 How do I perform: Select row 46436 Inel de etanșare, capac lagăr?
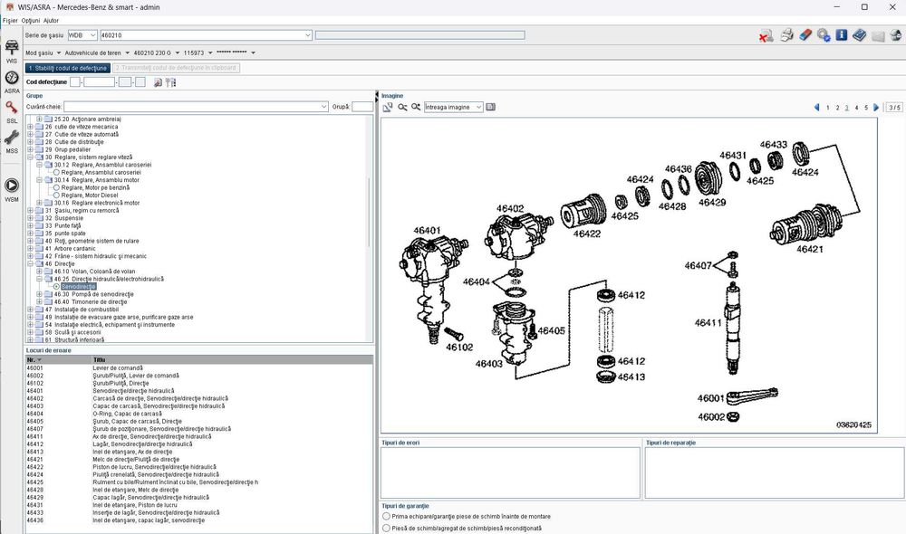(x=198, y=520)
